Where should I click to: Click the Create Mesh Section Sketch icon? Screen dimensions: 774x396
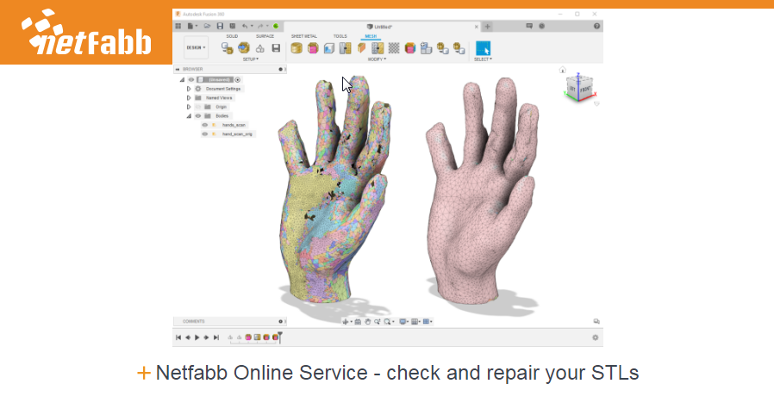pos(260,48)
